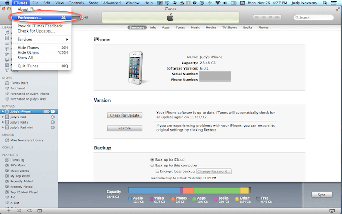
Task: Eject Judy's iPad 3 via eject icon
Action: pyautogui.click(x=52, y=123)
